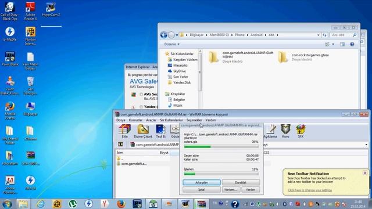
Task: Click Duraklat button to pause extraction
Action: tap(241, 182)
